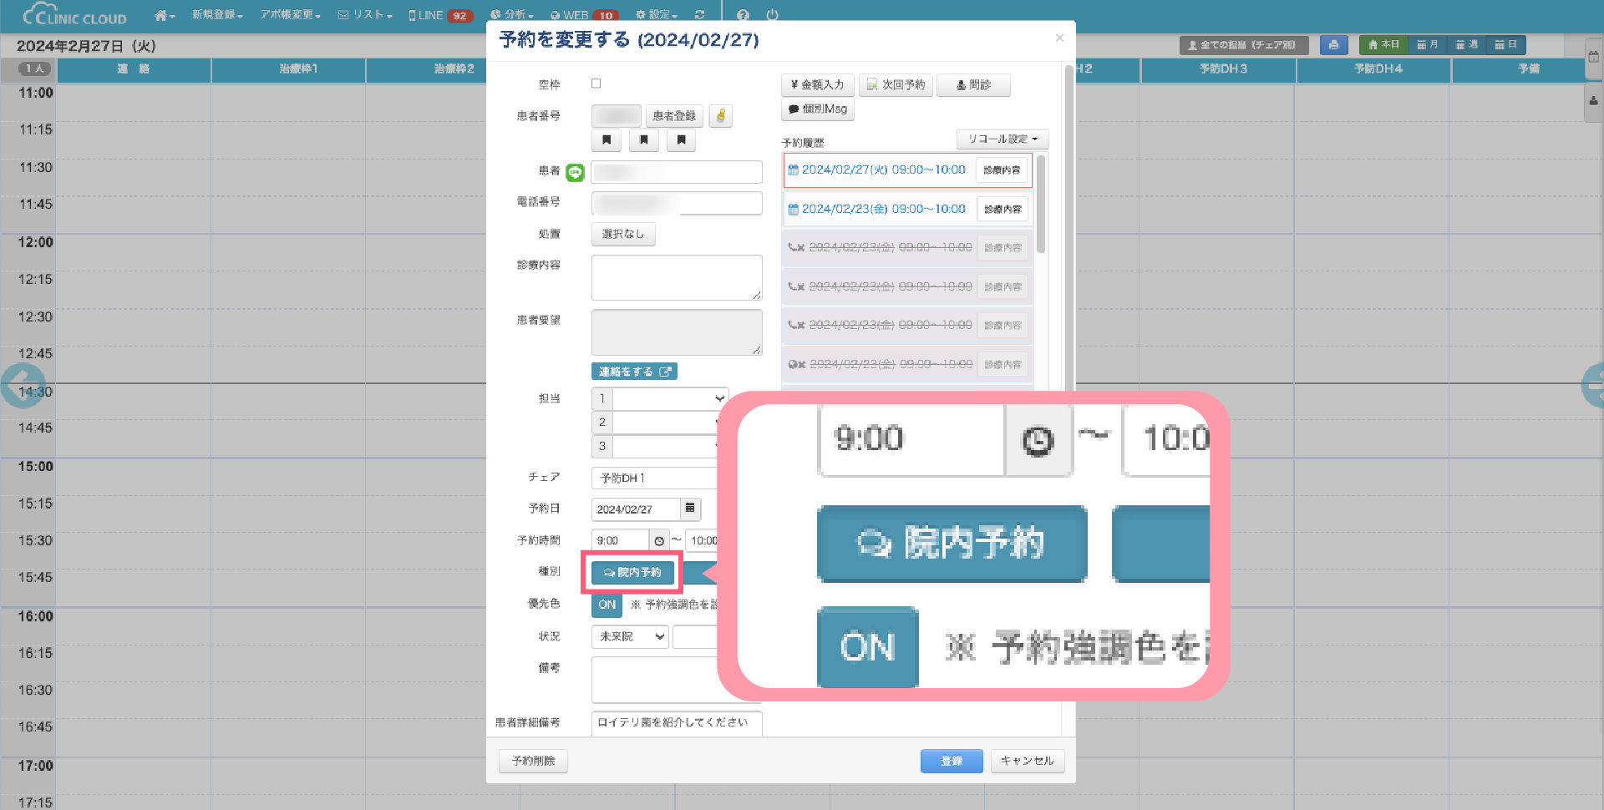Open the calendar picker next to 予約日
Screen dimensions: 1604x810
pos(689,509)
